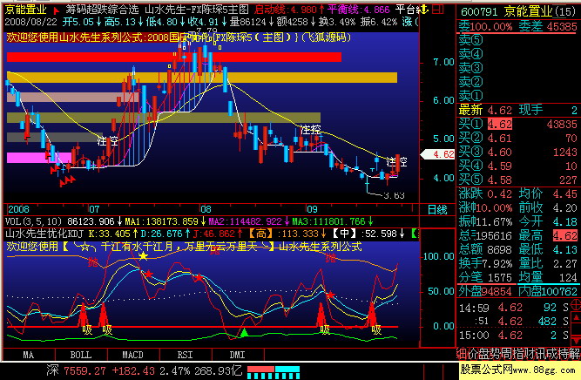Click the down arrow of tick list scrollbar
This screenshot has height=380, width=581.
tap(576, 342)
